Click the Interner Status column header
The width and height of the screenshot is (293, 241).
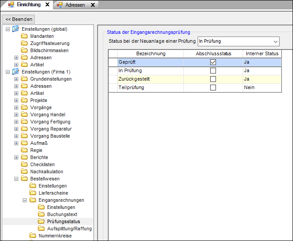262,53
